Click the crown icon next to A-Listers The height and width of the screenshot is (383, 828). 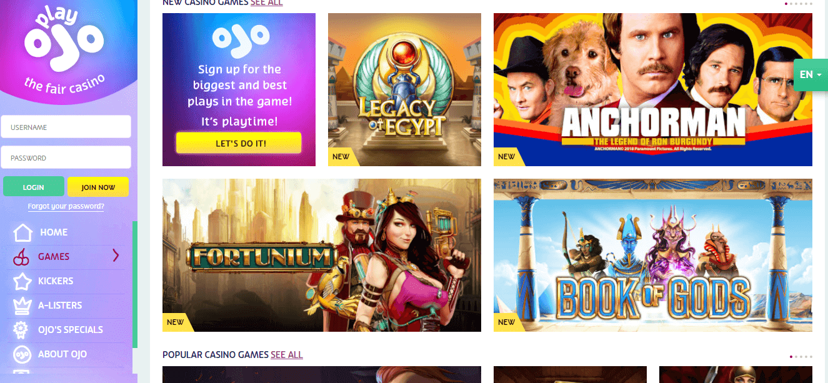[22, 306]
